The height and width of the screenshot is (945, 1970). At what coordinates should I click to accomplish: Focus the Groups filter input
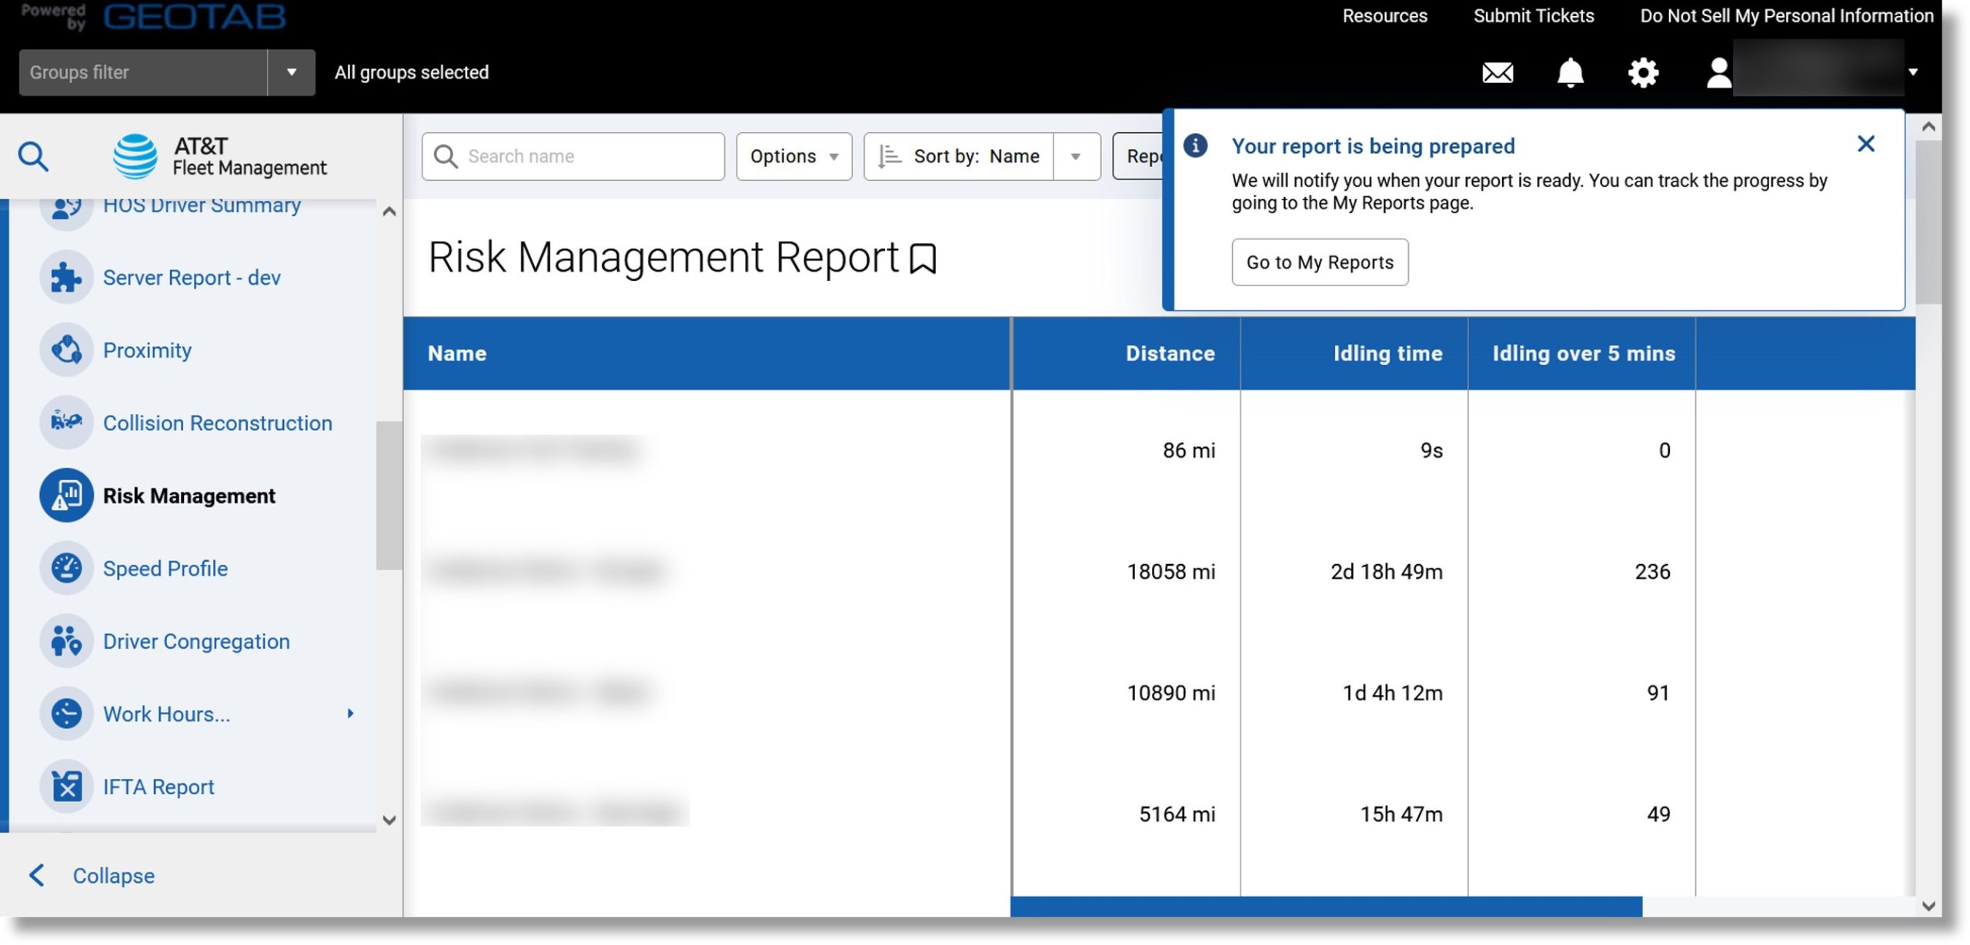tap(143, 72)
